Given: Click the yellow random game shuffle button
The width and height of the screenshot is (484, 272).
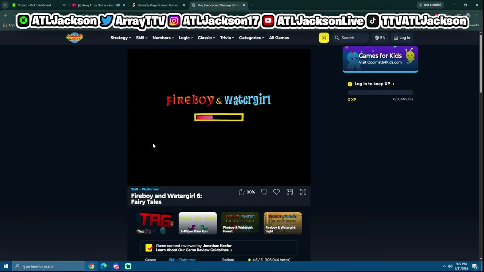Looking at the screenshot, I should coord(324,38).
